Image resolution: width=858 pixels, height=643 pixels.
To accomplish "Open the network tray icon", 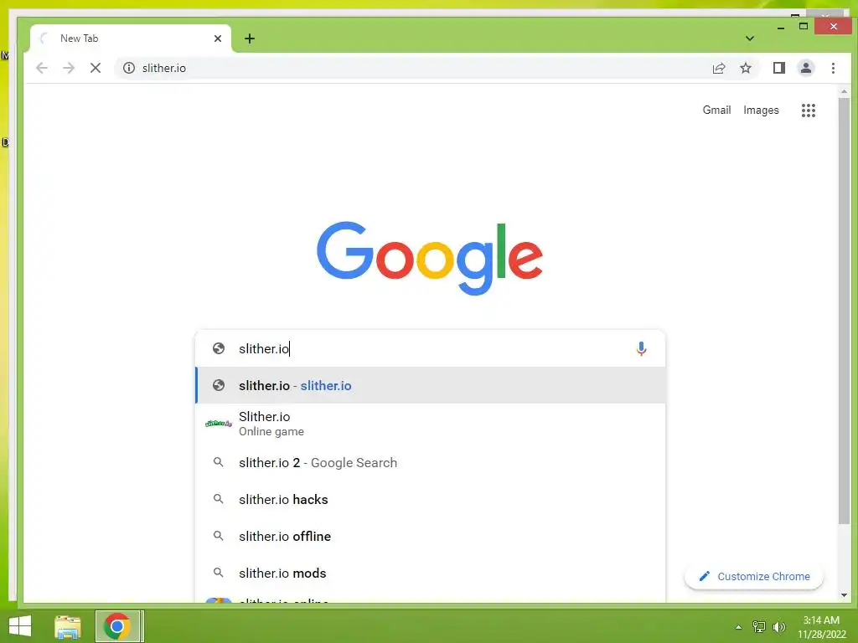I will 759,626.
